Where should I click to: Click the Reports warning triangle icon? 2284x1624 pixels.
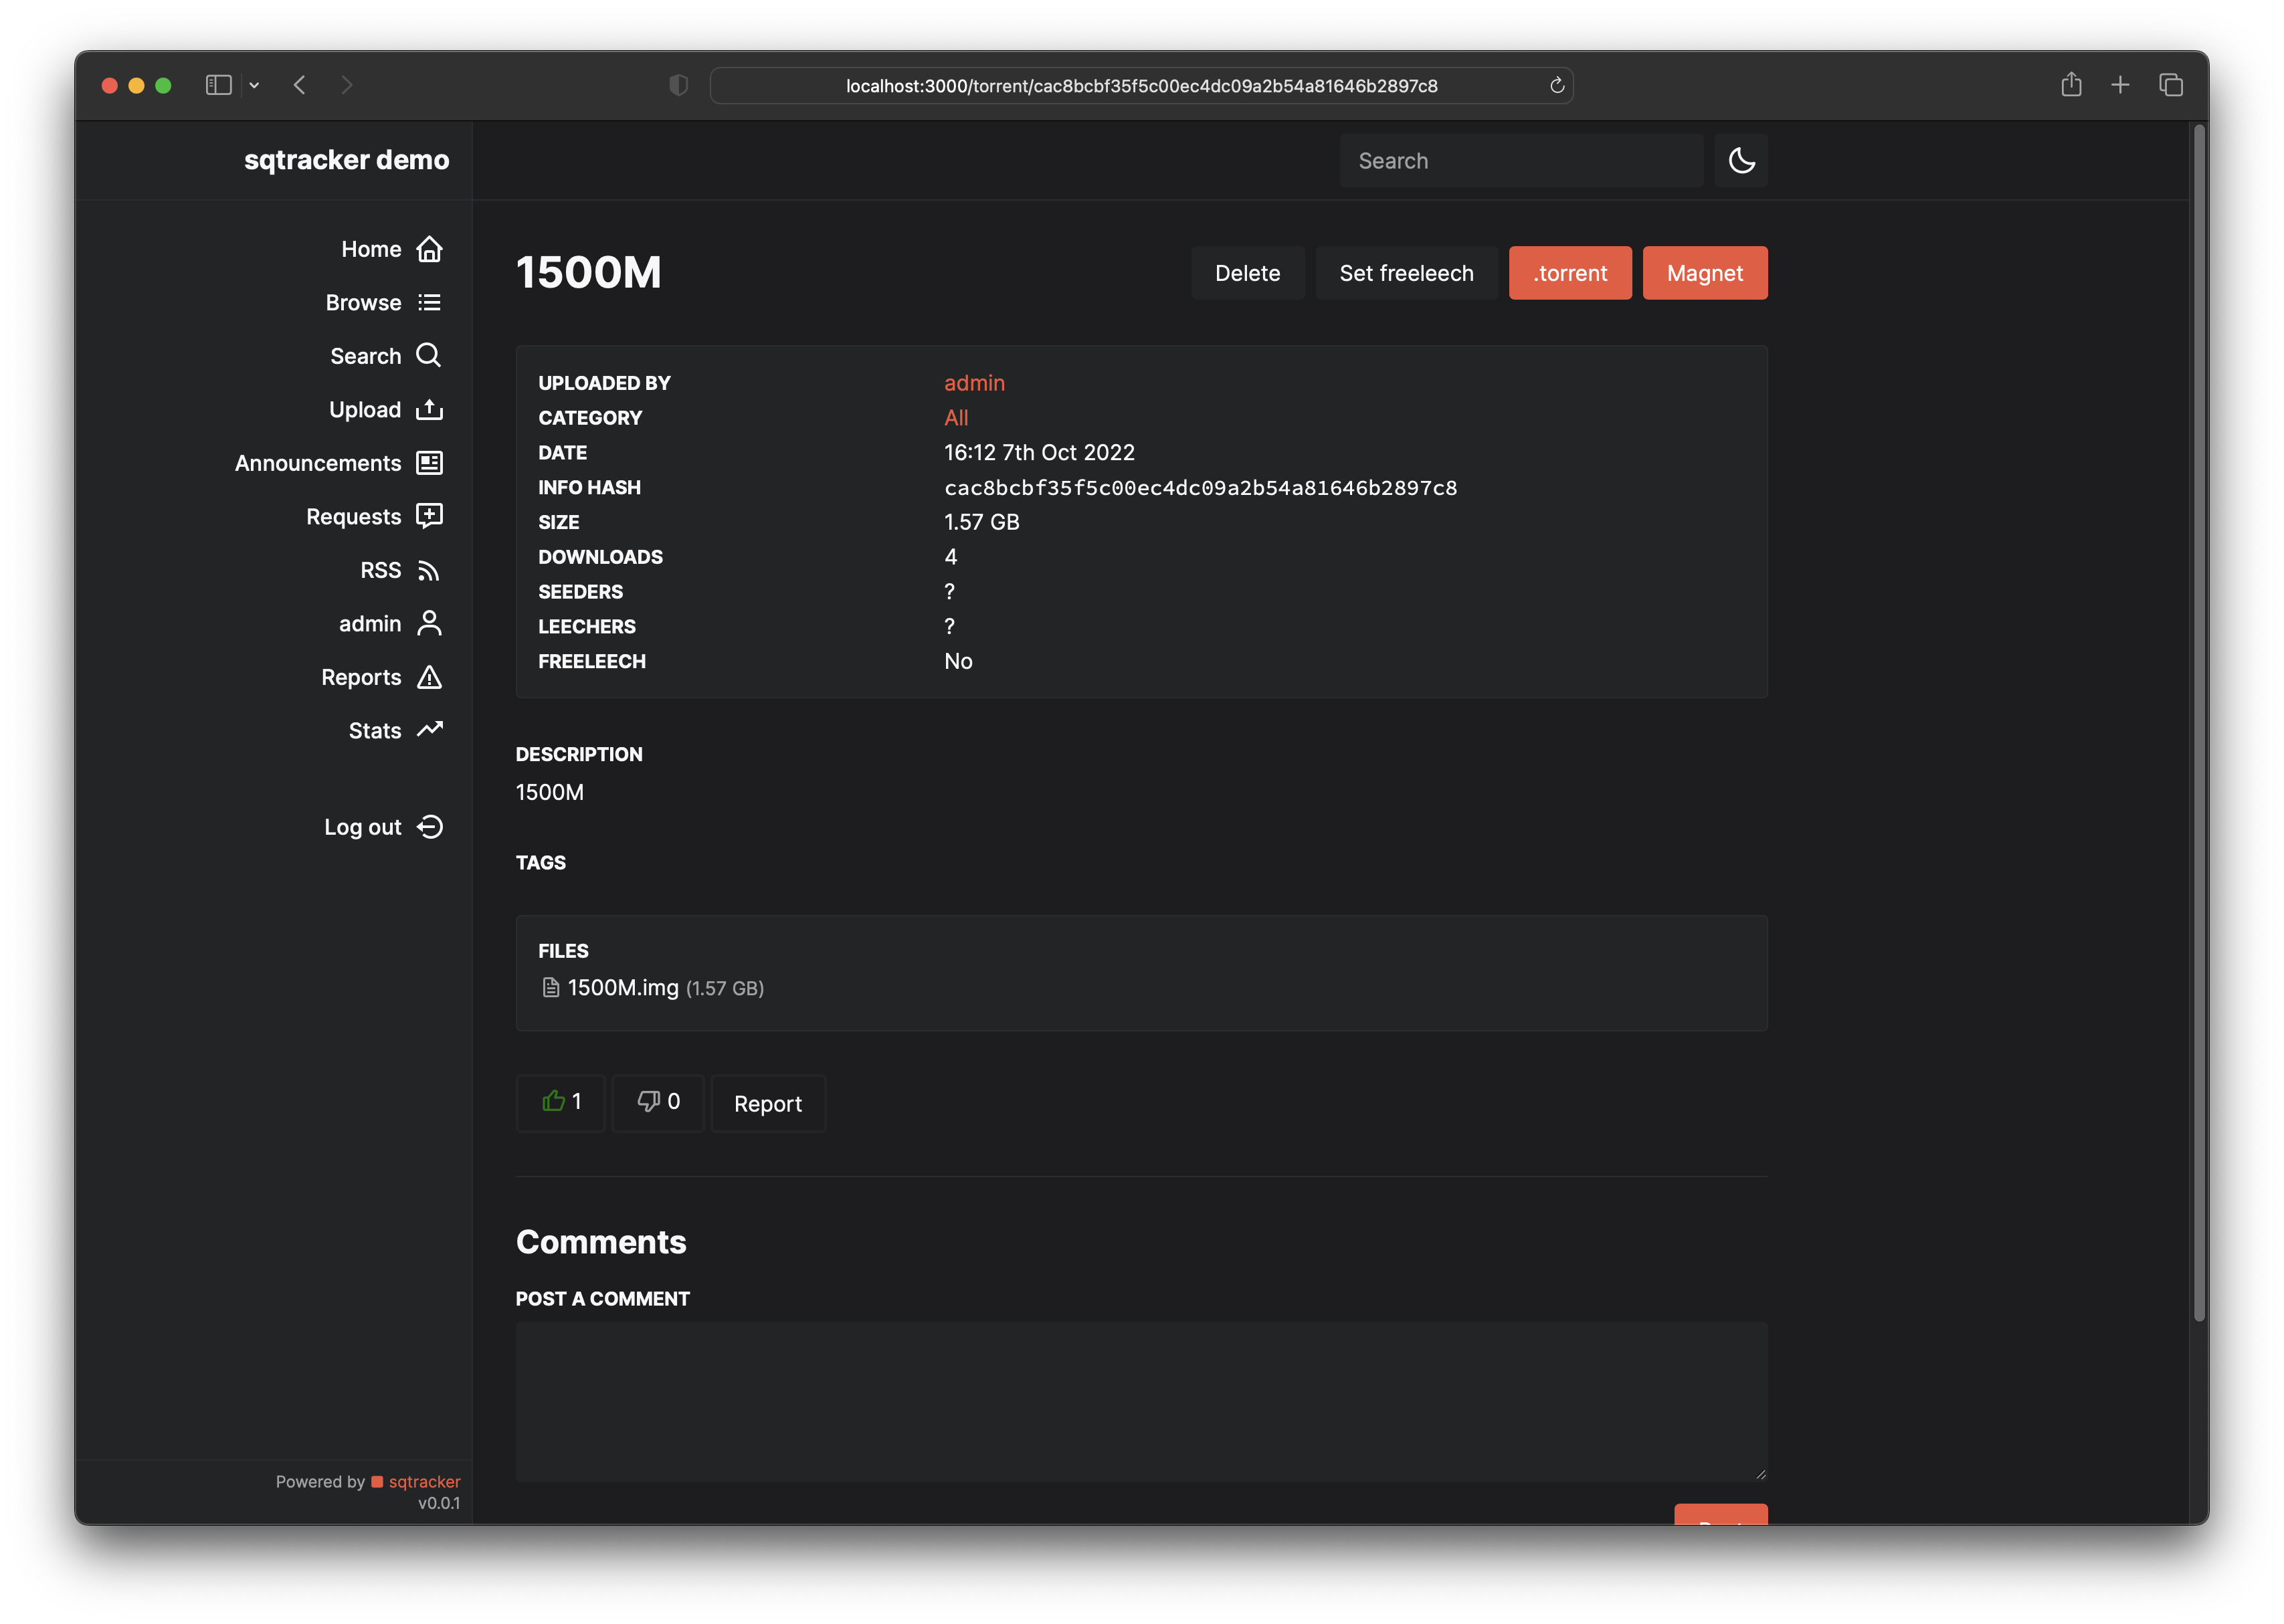click(429, 677)
